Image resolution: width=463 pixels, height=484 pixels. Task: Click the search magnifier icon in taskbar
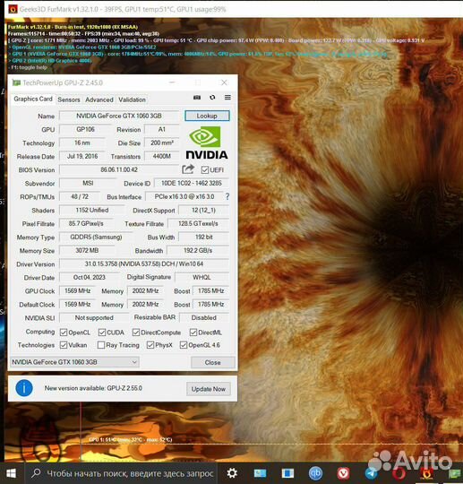pyautogui.click(x=36, y=473)
